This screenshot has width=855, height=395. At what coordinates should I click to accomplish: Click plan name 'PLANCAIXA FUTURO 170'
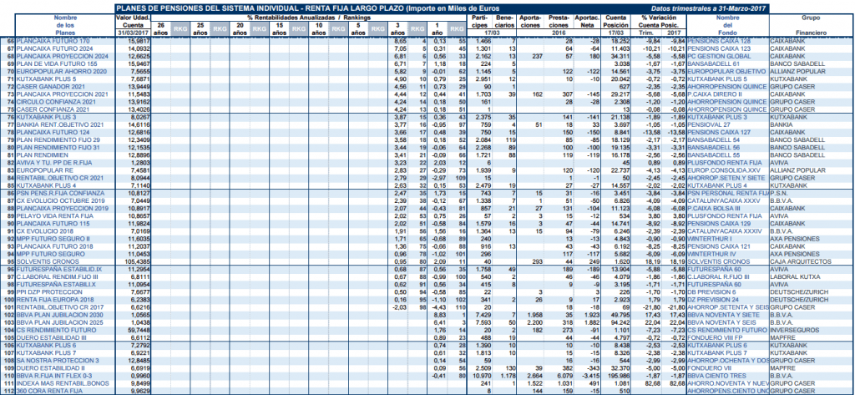[x=53, y=42]
